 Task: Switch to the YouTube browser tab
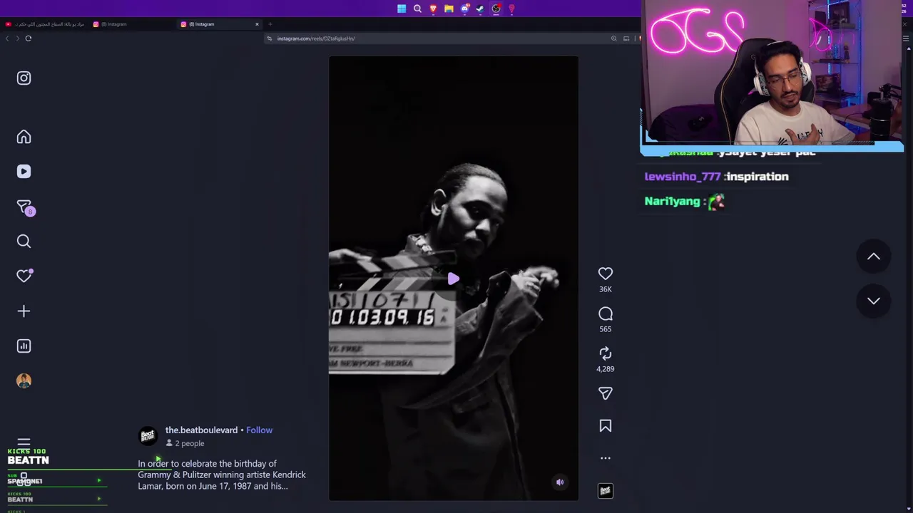click(x=44, y=24)
